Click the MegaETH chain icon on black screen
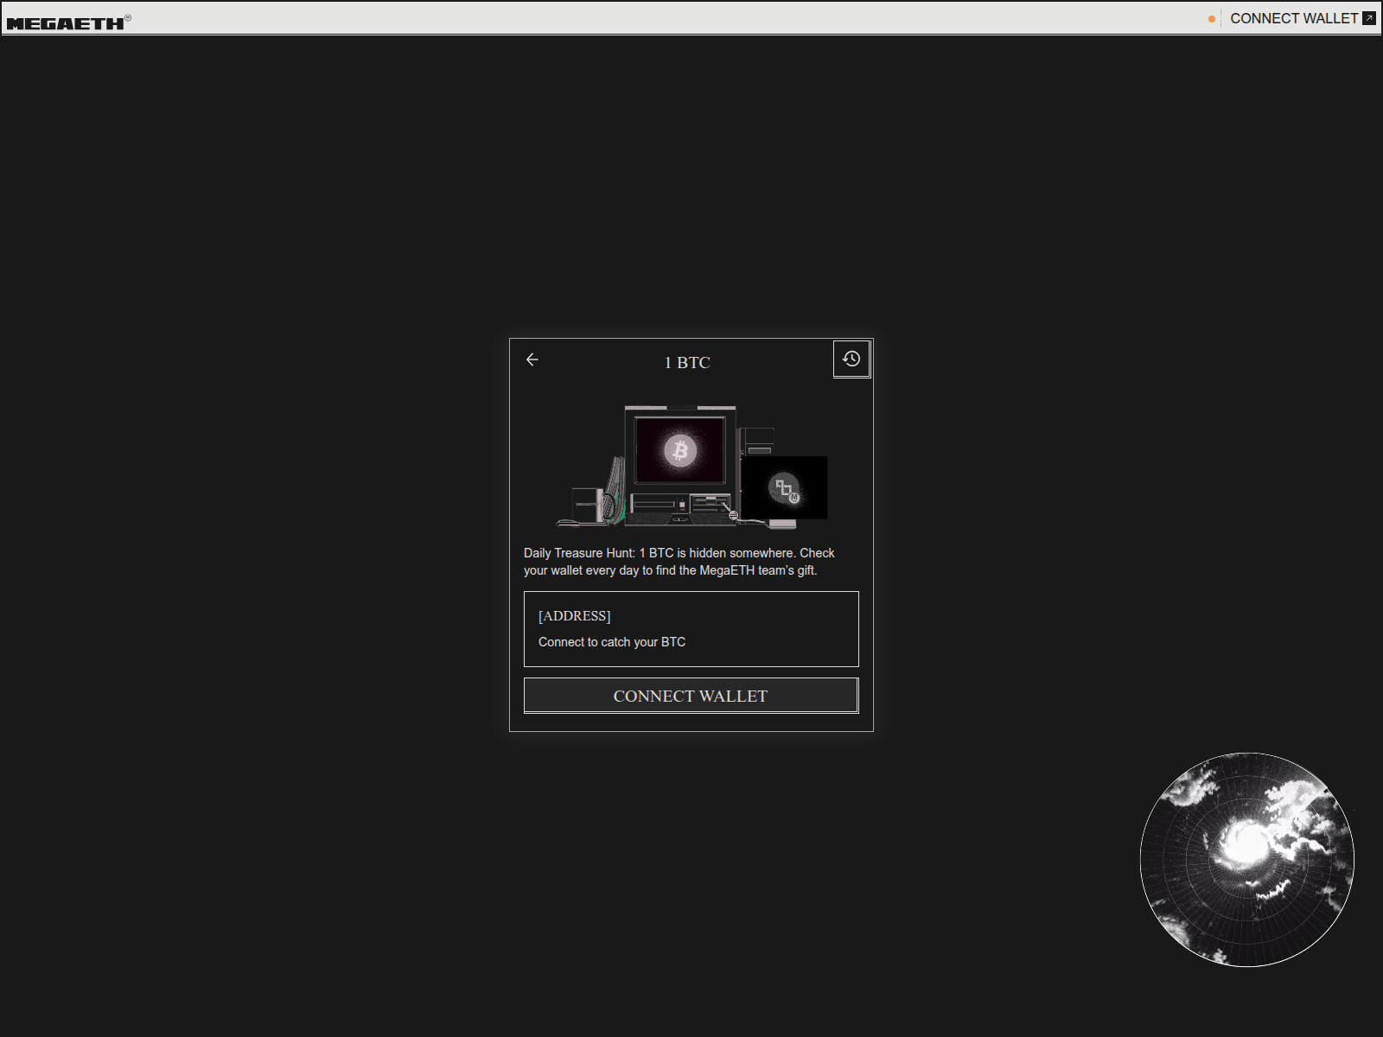This screenshot has width=1383, height=1037. coord(785,489)
